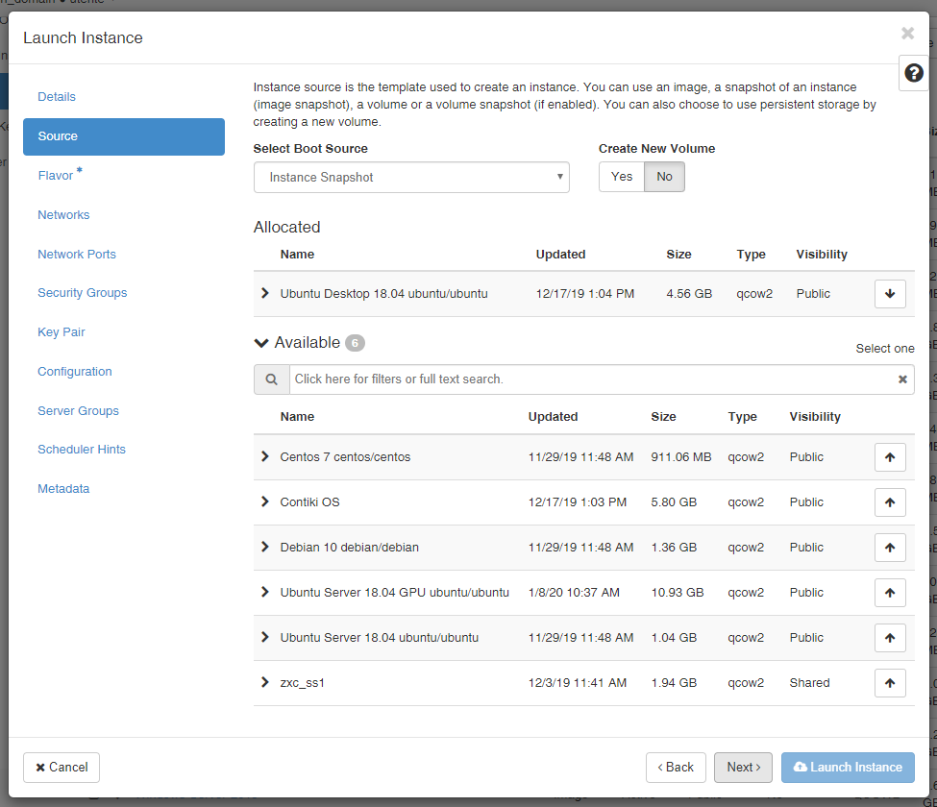Click the filter search text field

(591, 379)
